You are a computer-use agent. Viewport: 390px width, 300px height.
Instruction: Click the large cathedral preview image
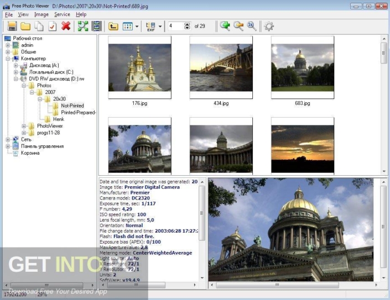click(x=291, y=230)
